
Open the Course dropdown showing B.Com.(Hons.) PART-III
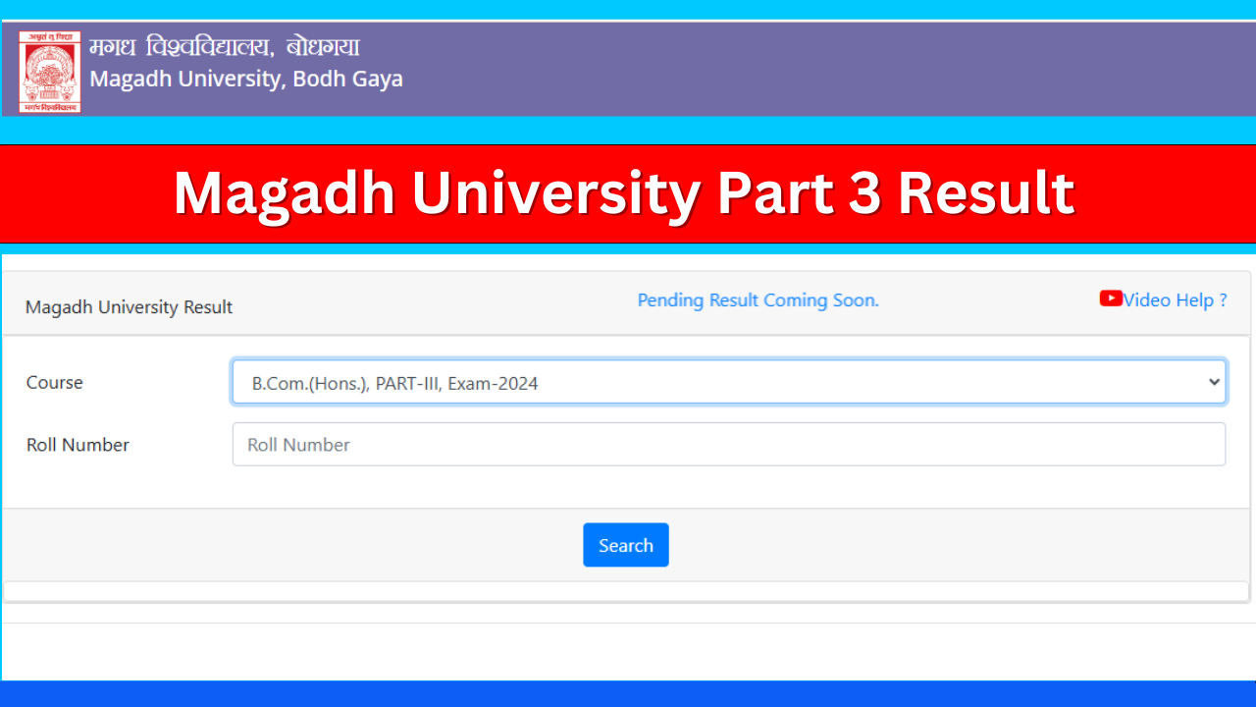tap(729, 382)
